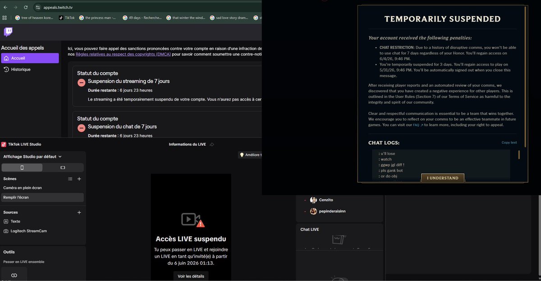
Task: Click the clock icon next to Historique
Action: click(x=6, y=70)
